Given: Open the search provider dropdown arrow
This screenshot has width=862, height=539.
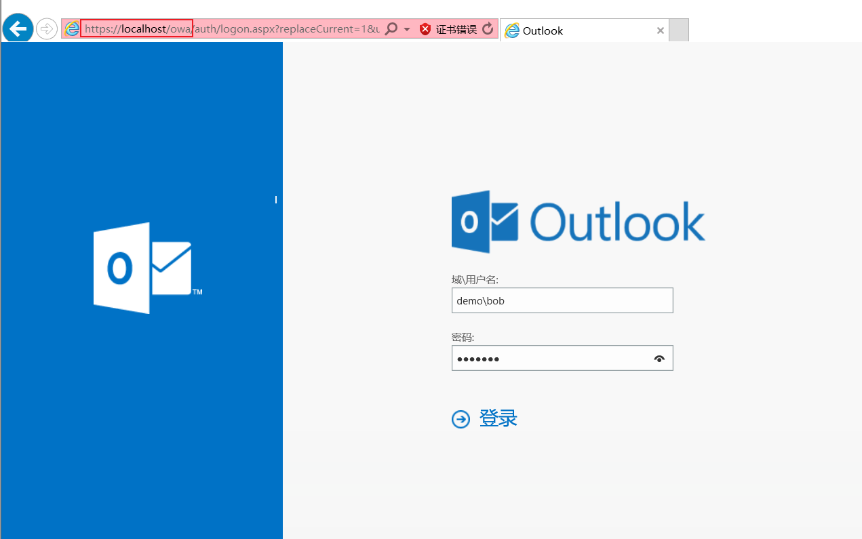Looking at the screenshot, I should pyautogui.click(x=406, y=28).
